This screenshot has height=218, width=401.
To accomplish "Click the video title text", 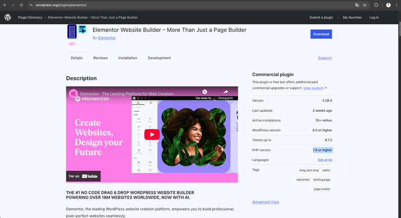I will pos(127,94).
